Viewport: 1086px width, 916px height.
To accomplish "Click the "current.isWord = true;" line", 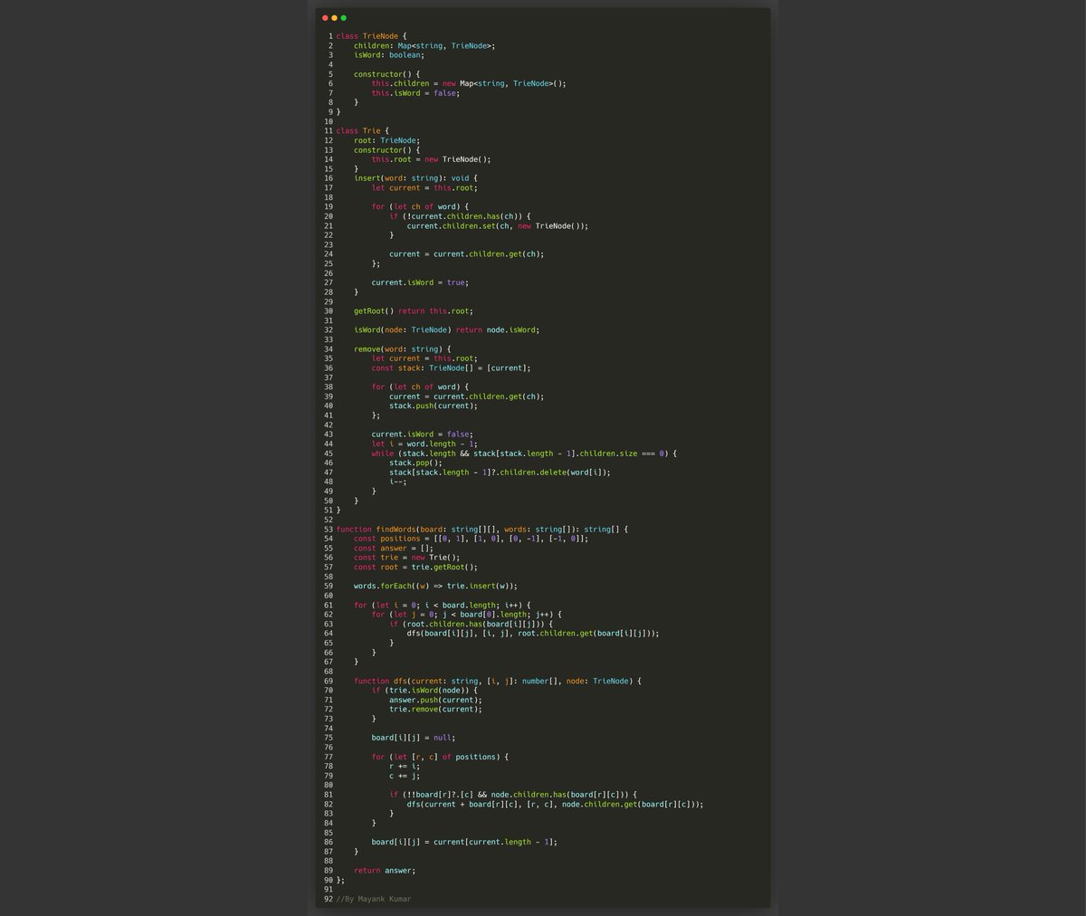I will pos(420,282).
